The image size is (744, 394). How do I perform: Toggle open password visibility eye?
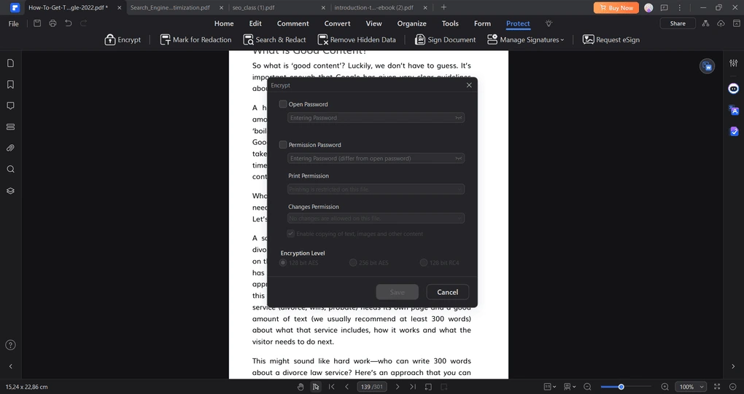click(x=458, y=118)
